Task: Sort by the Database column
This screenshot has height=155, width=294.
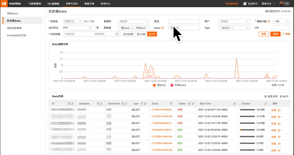Action: point(101,104)
